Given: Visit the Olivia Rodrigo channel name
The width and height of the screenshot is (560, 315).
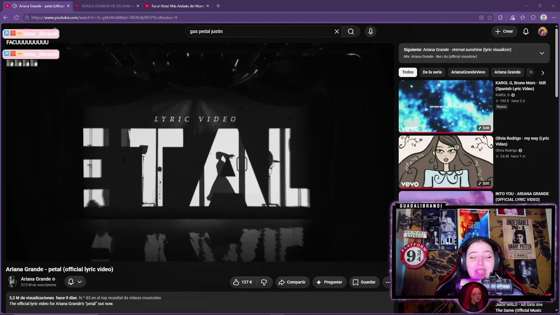Looking at the screenshot, I should (506, 150).
